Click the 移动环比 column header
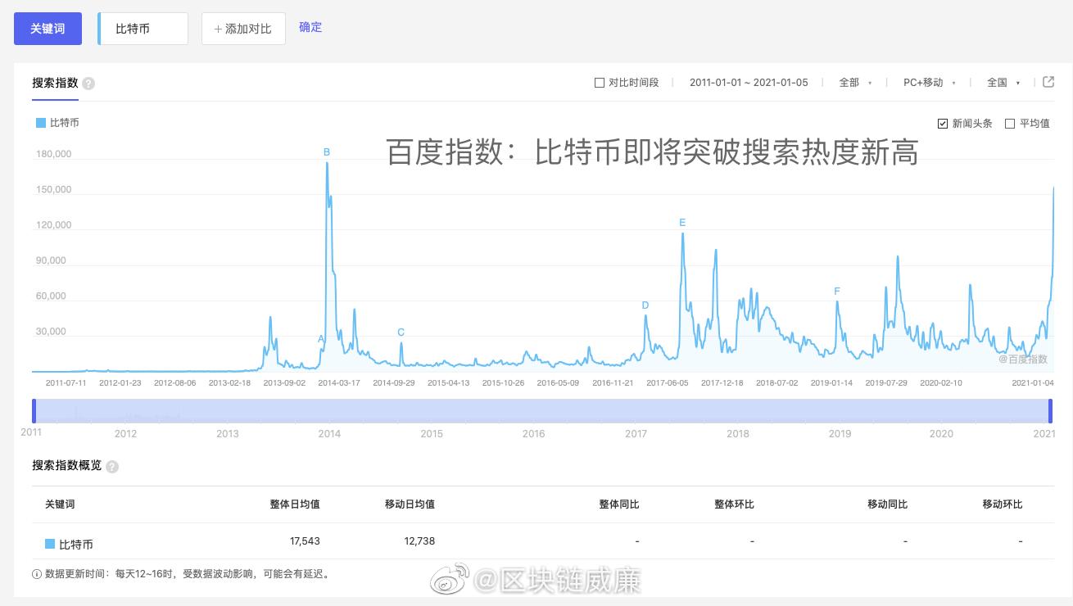 (x=1003, y=504)
